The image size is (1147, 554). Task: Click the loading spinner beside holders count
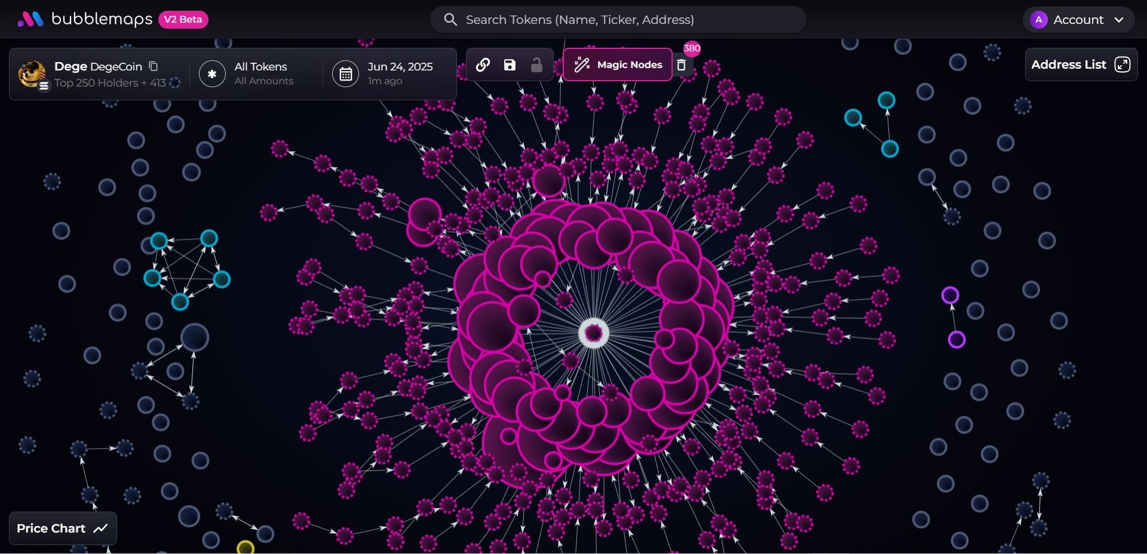click(x=174, y=82)
